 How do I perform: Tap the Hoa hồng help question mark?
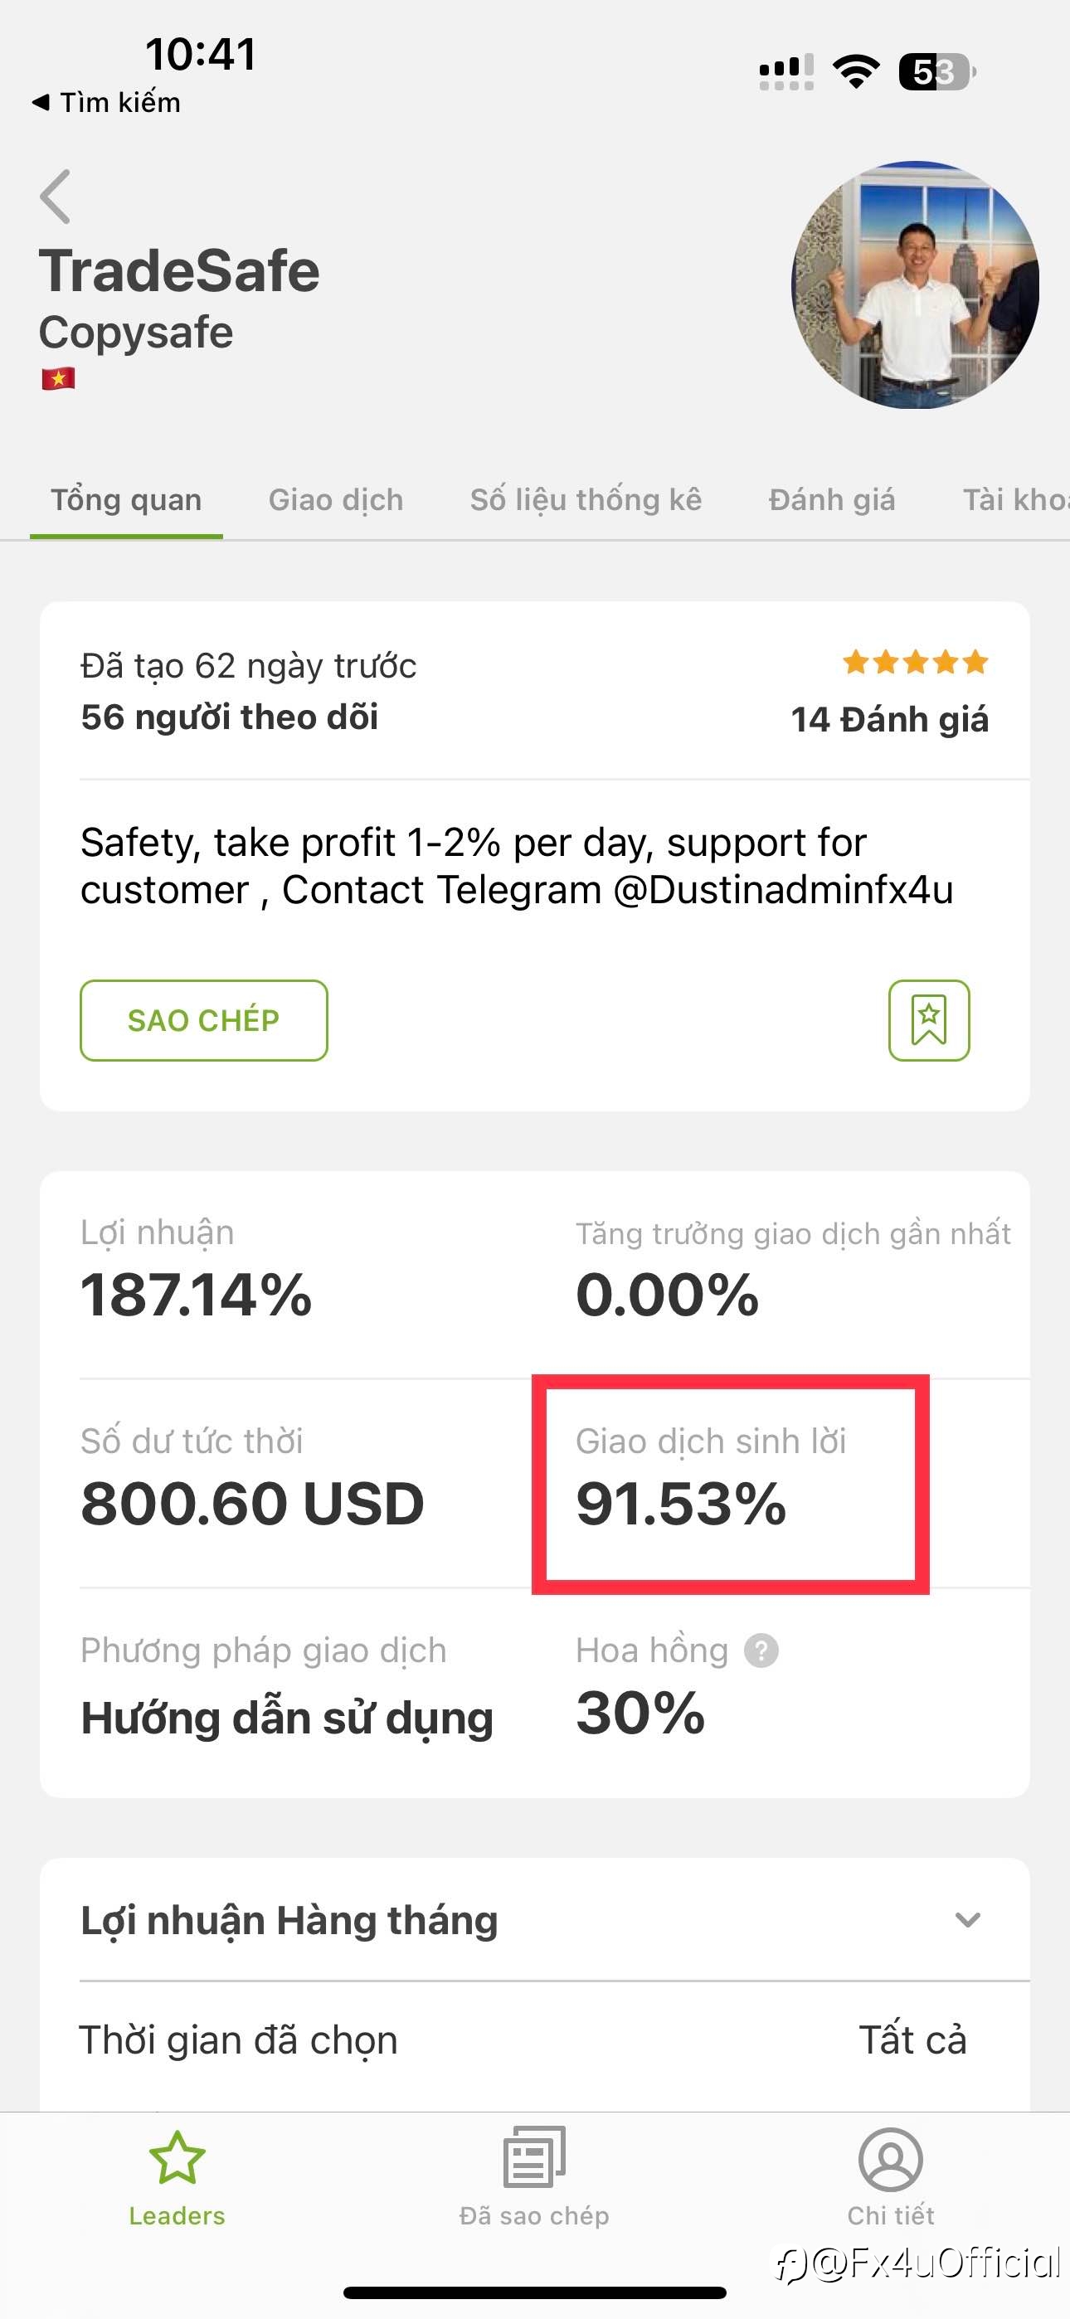pos(761,1651)
